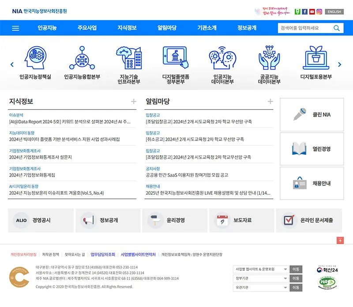
Task: Open 지능정보윤리 이슈리포트 겨울호 item
Action: tap(56, 193)
